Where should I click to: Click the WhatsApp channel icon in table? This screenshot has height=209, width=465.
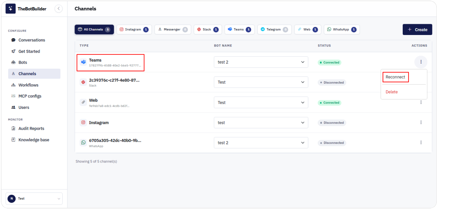point(83,143)
